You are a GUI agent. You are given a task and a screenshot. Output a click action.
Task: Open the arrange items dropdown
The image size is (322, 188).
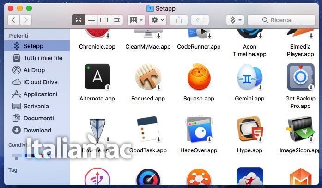tap(136, 20)
